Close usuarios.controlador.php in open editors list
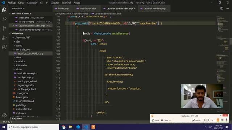Screen dimensions: 232x130 click(x=13, y=26)
